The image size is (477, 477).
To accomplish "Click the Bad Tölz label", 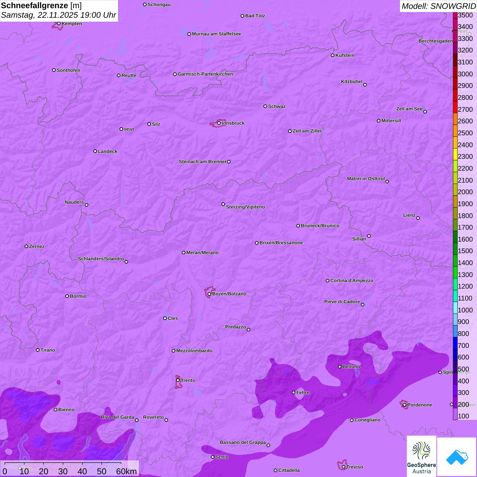I will point(255,16).
